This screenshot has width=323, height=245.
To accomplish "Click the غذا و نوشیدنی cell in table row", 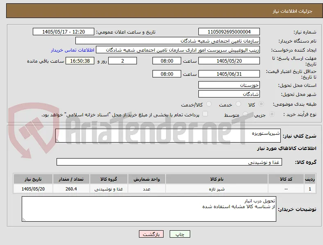I will (109, 188).
